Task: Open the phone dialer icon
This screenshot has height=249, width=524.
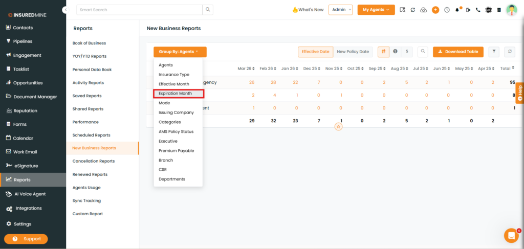Action: [x=478, y=10]
